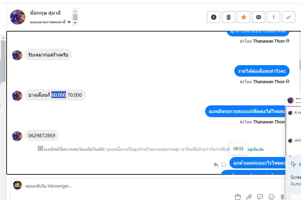Star this conversation as follow-up
The image size is (301, 200).
(244, 17)
